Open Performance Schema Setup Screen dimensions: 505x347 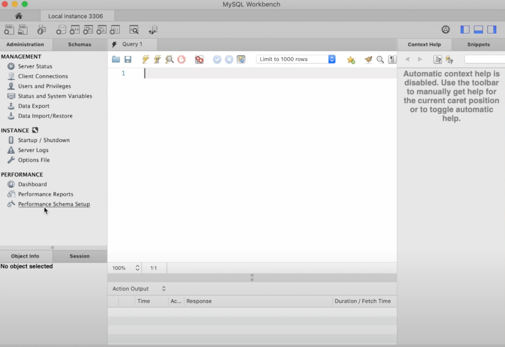54,204
